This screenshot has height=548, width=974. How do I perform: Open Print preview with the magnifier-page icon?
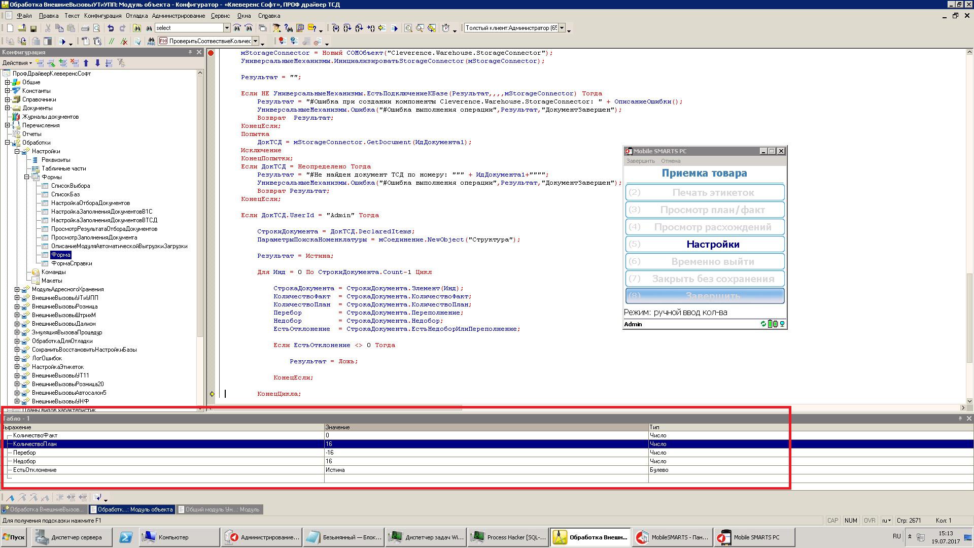tap(96, 28)
